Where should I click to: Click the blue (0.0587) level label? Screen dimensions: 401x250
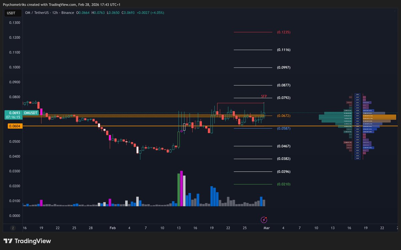[x=284, y=128]
